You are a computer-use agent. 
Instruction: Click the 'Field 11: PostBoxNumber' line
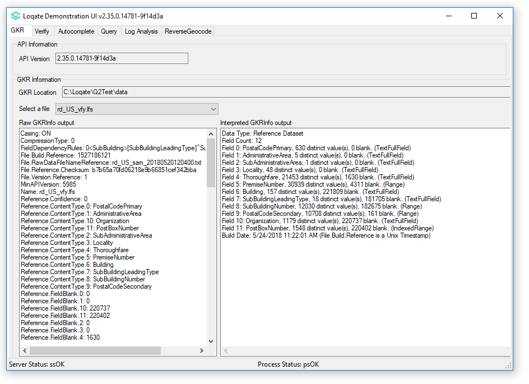[x=328, y=228]
